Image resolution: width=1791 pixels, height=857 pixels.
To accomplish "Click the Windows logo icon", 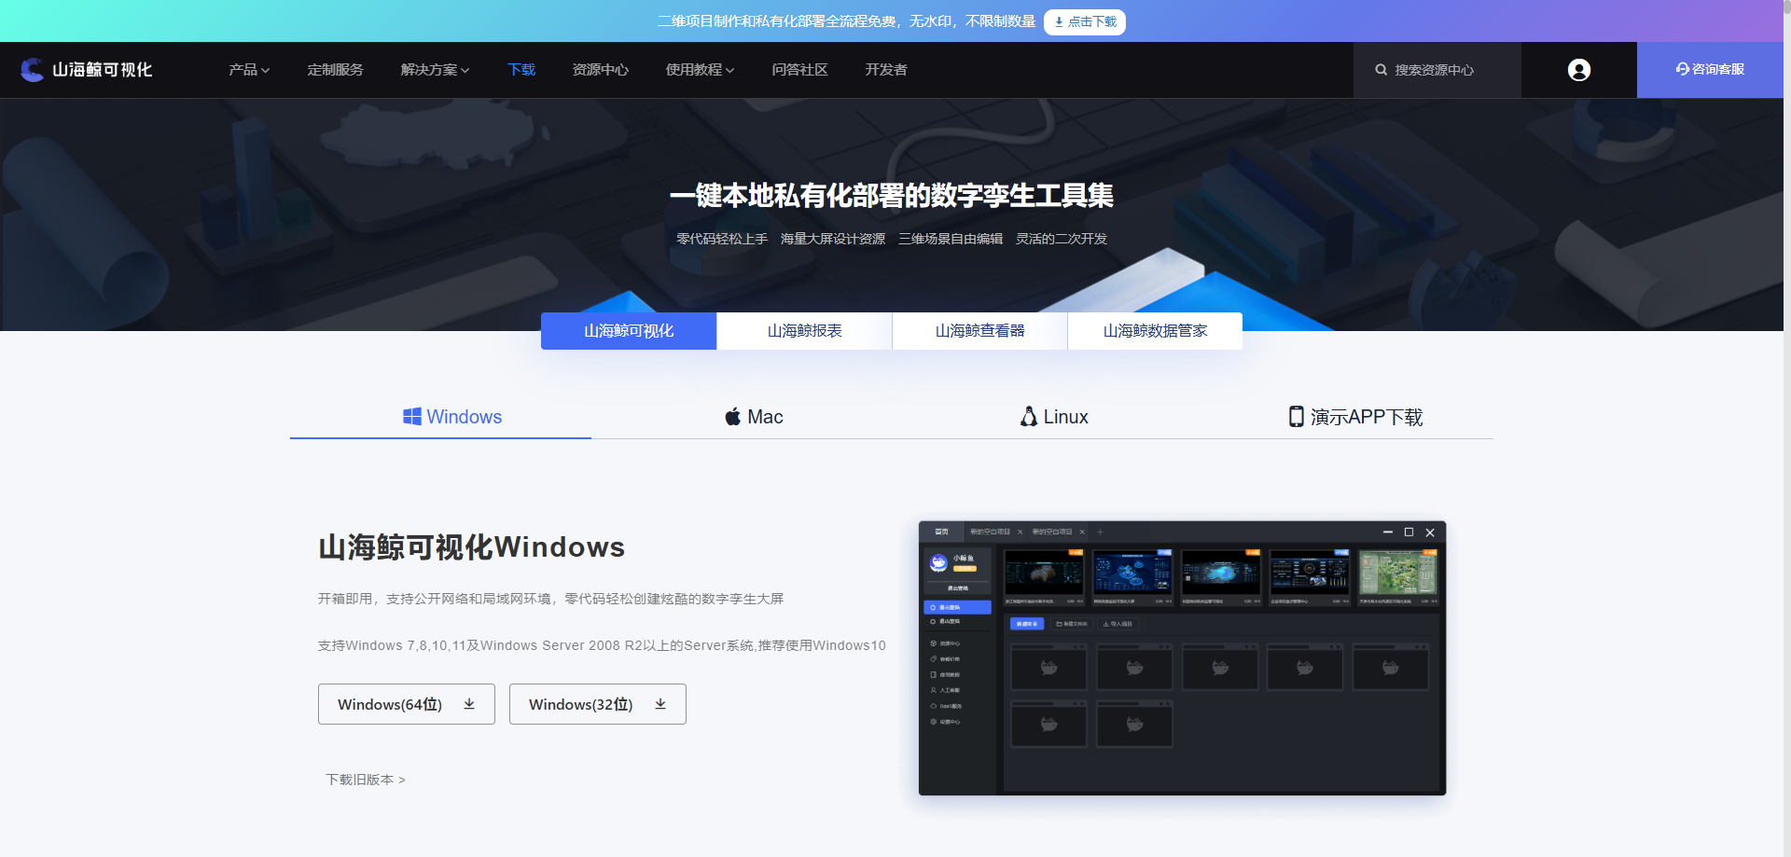I will click(x=411, y=417).
